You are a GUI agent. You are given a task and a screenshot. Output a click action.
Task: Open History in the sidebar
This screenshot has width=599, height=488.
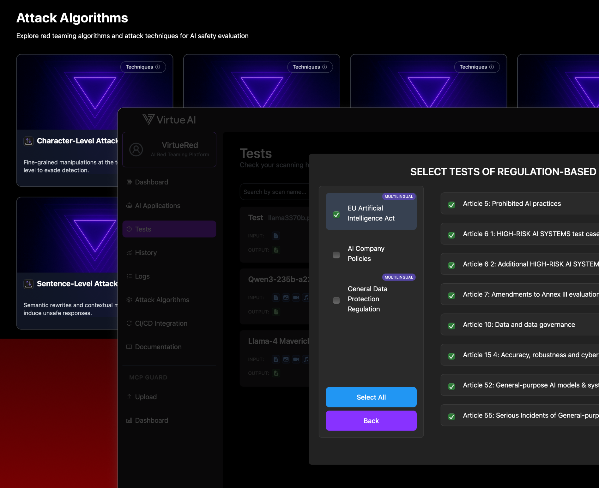coord(169,253)
